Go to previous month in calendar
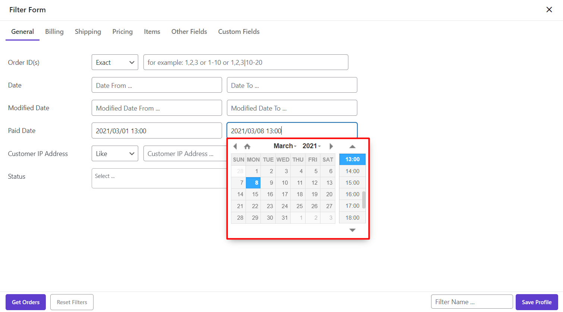The image size is (563, 312). (235, 146)
